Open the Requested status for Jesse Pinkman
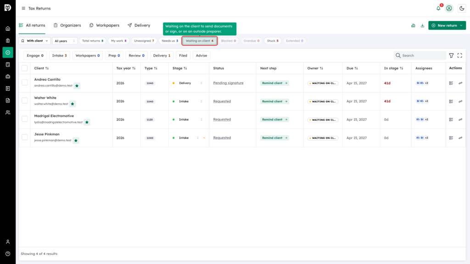Viewport: 470px width, 264px height. coord(222,137)
